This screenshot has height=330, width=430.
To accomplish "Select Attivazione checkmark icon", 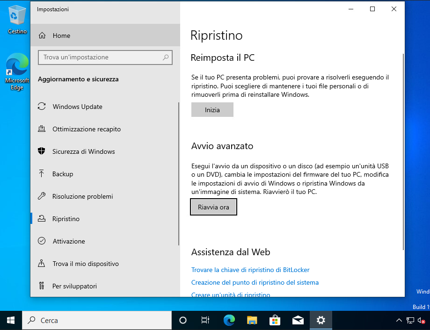I will click(x=42, y=241).
